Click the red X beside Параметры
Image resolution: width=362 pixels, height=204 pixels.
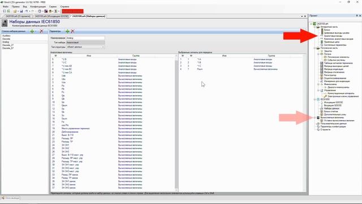(x=73, y=31)
